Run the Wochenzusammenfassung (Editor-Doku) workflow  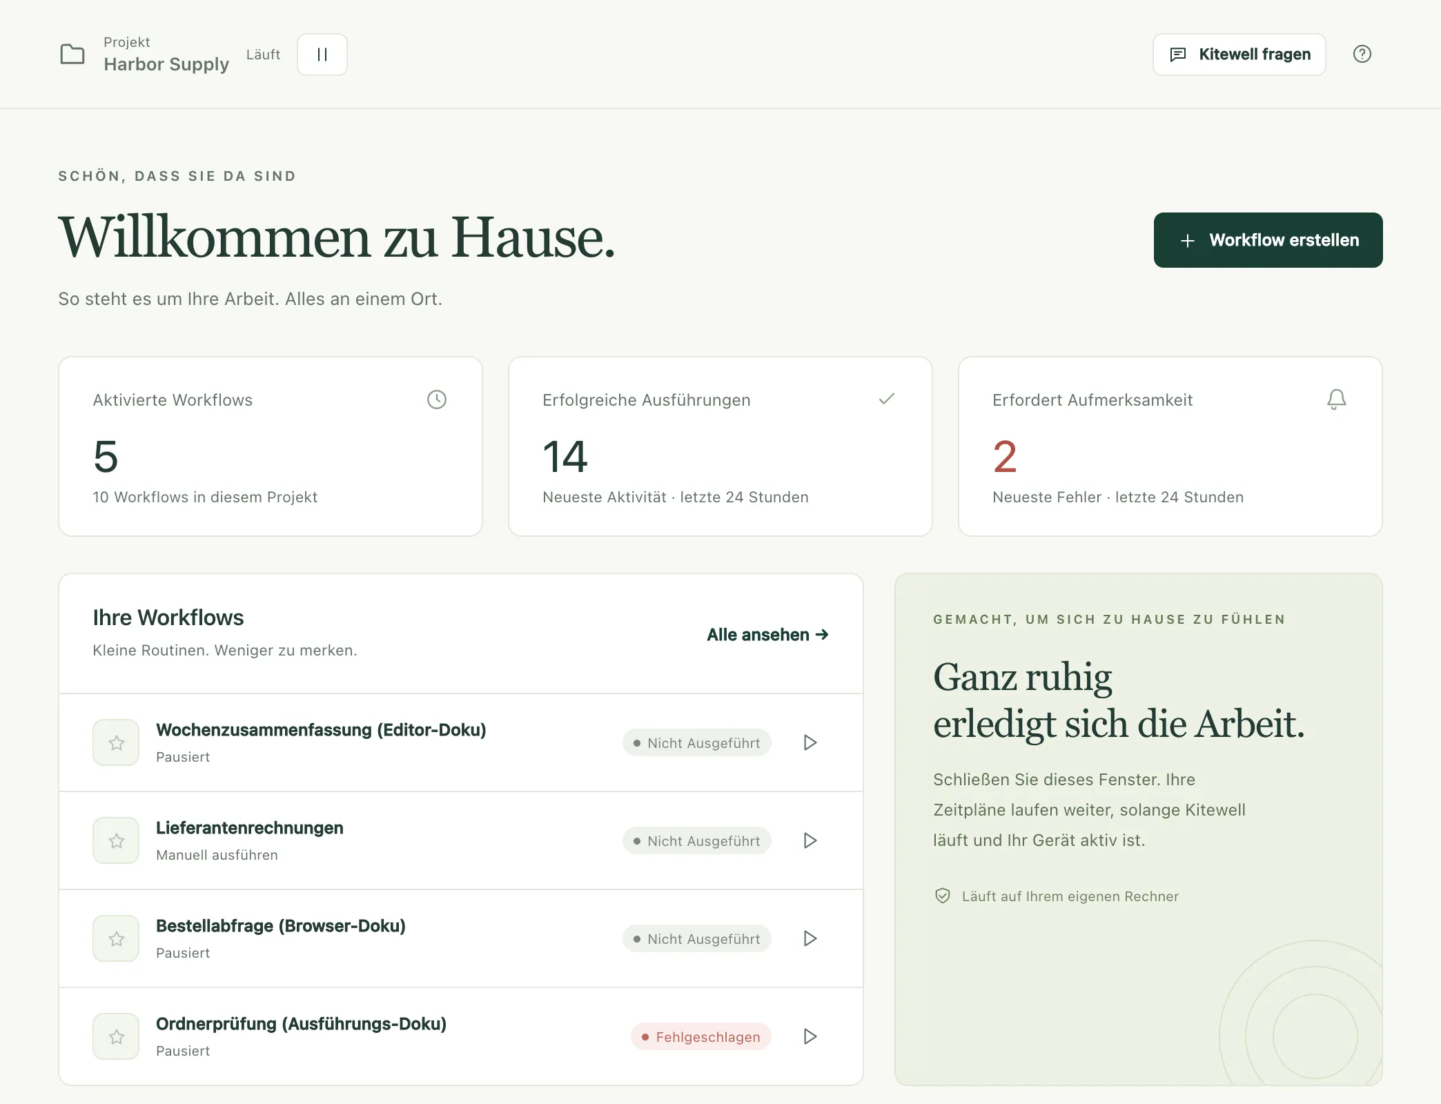click(810, 742)
